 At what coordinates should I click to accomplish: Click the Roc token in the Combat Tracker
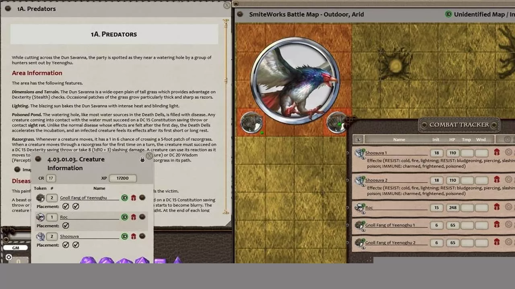pos(360,208)
